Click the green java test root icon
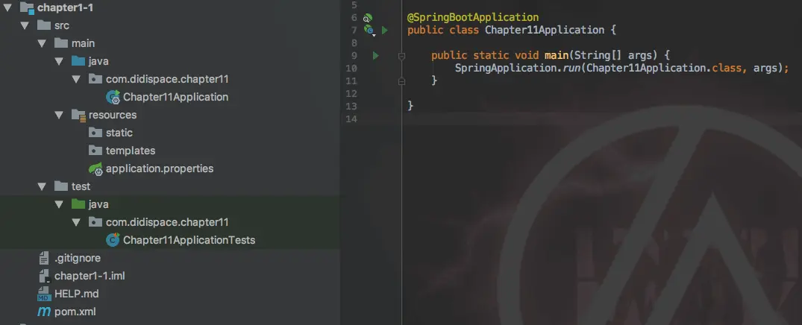Image resolution: width=802 pixels, height=325 pixels. point(78,204)
